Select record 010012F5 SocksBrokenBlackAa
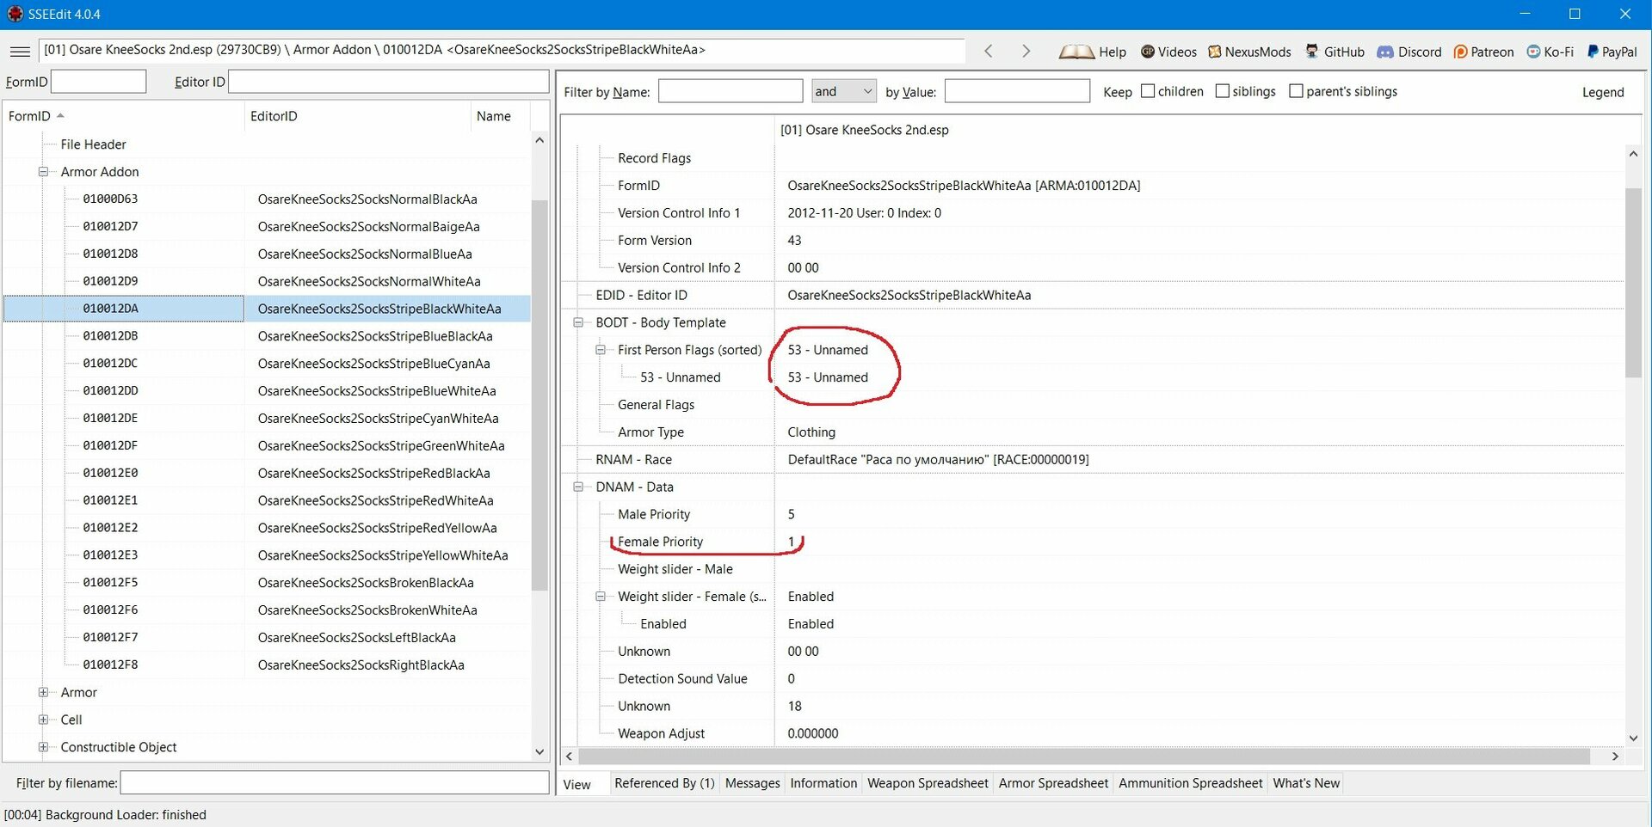The image size is (1652, 827). click(x=267, y=583)
